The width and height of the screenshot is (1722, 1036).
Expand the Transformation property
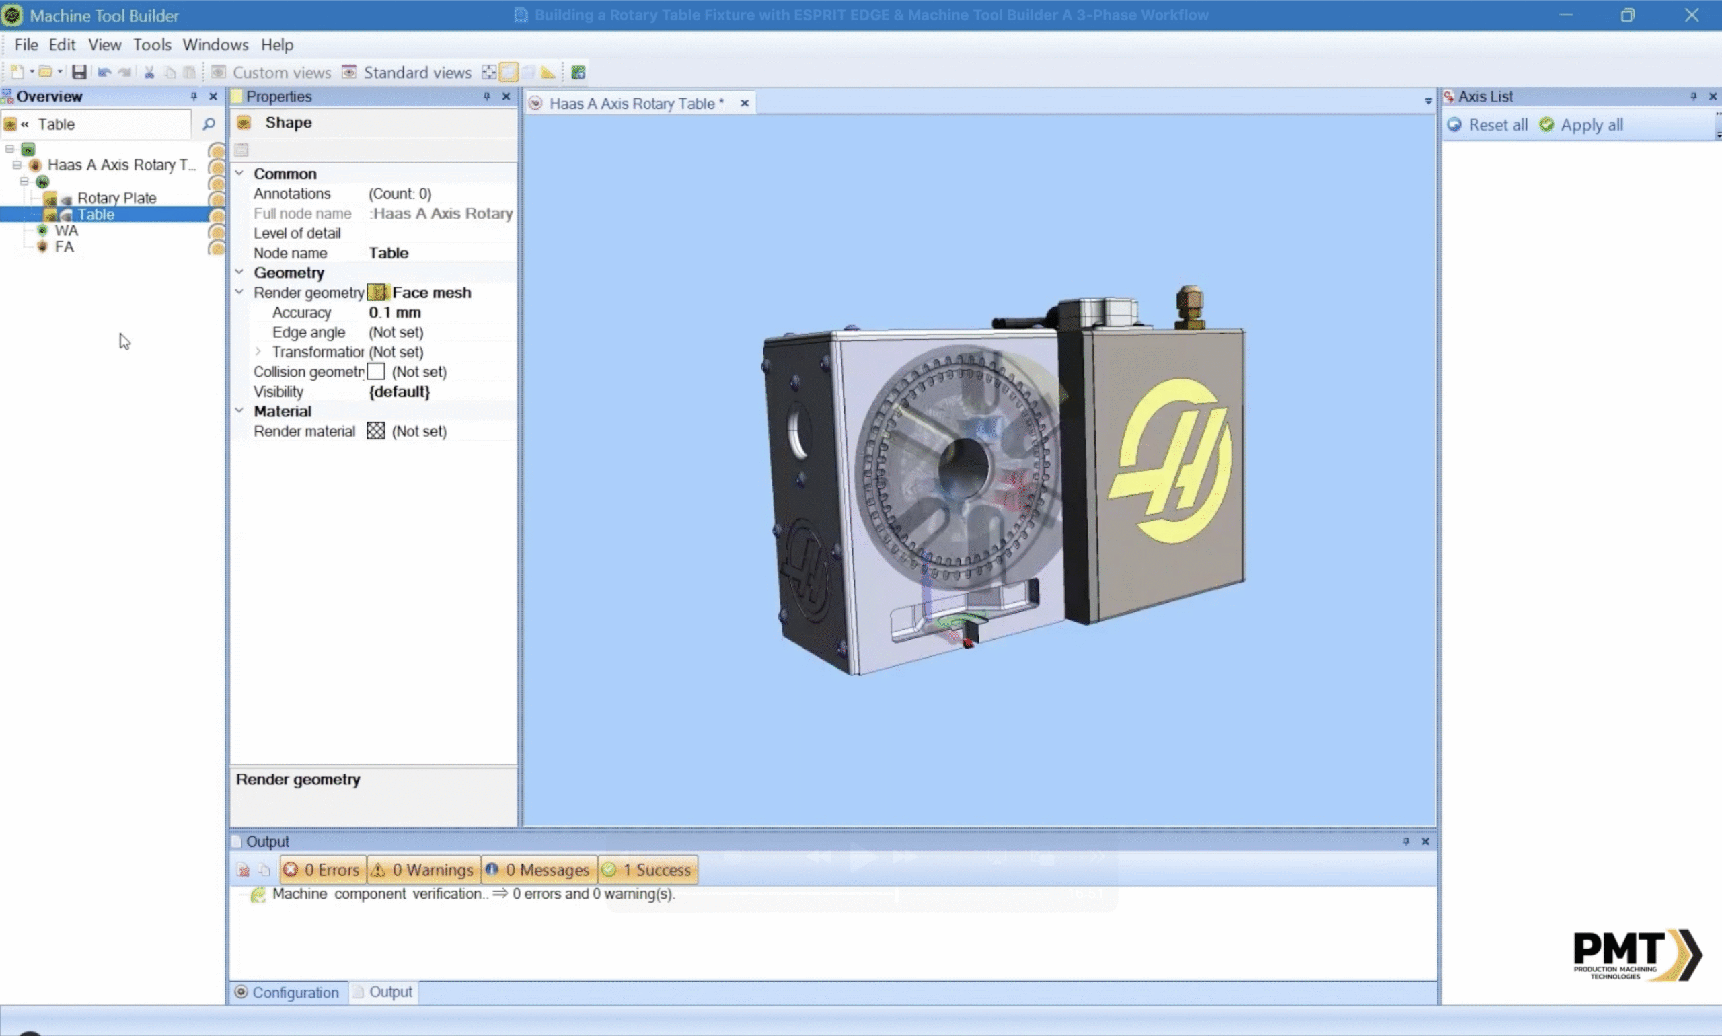[258, 352]
